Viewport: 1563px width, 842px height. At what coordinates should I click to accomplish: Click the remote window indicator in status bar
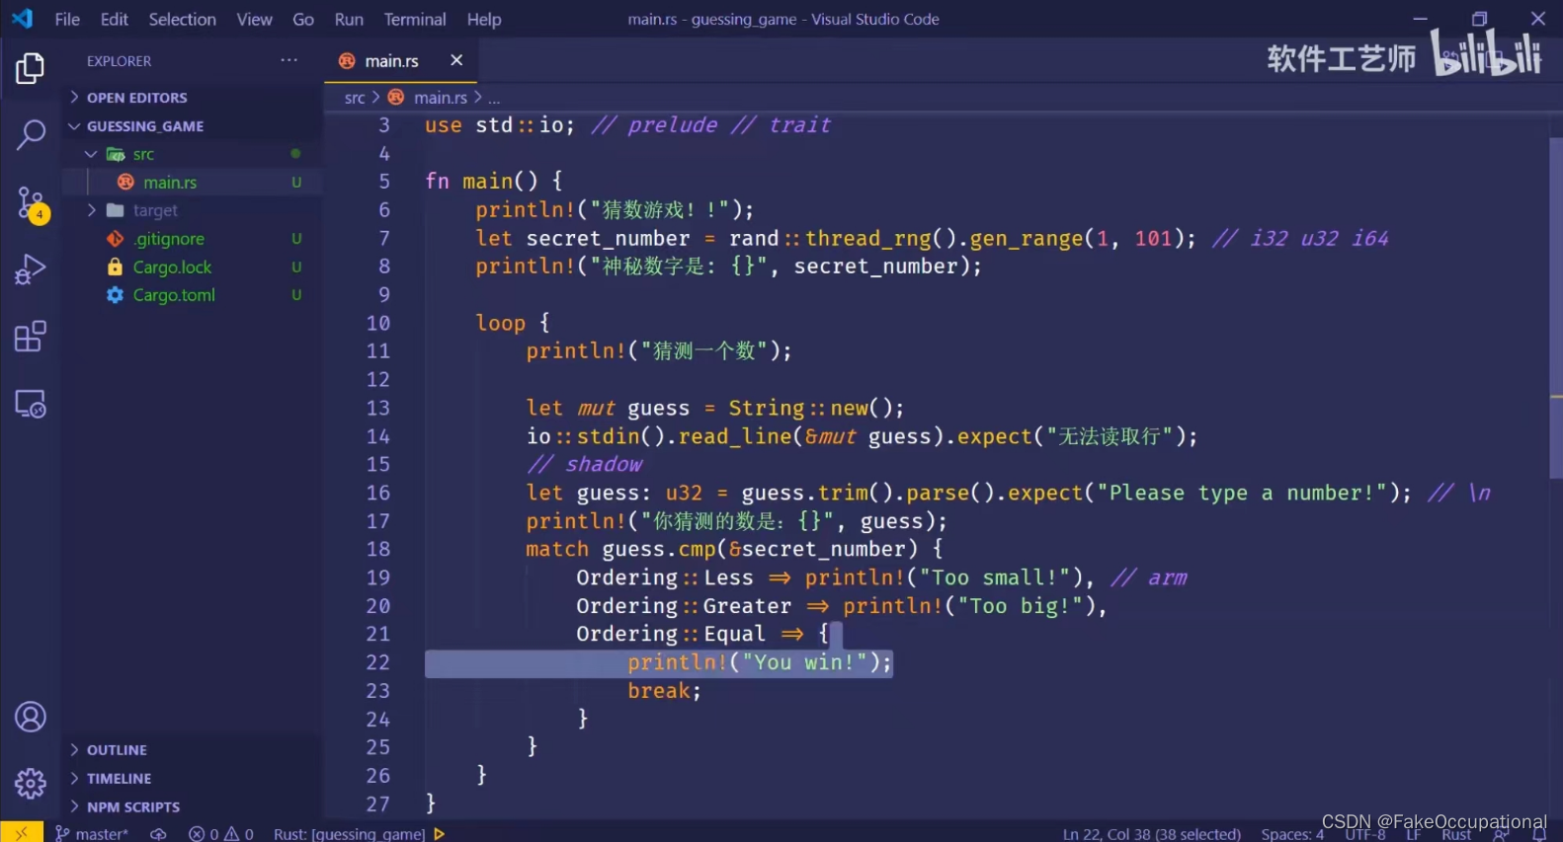21,833
